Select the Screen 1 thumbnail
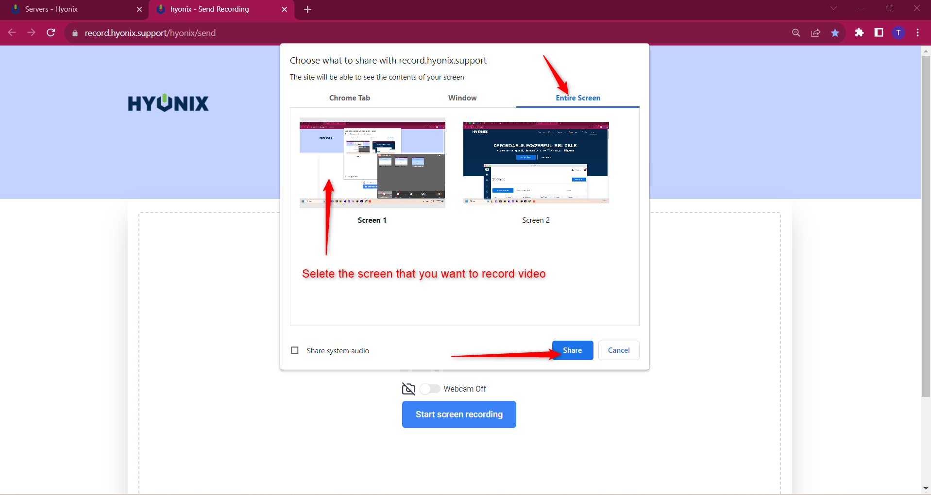Image resolution: width=931 pixels, height=495 pixels. (x=372, y=162)
